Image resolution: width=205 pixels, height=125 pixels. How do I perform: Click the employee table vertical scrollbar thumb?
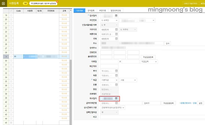(x=71, y=92)
